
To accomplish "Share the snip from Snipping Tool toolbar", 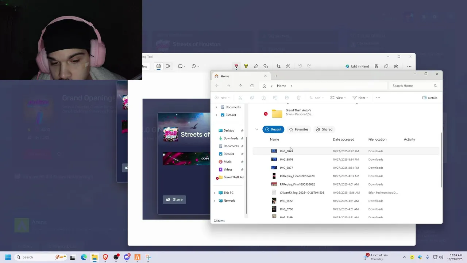I will coord(396,66).
